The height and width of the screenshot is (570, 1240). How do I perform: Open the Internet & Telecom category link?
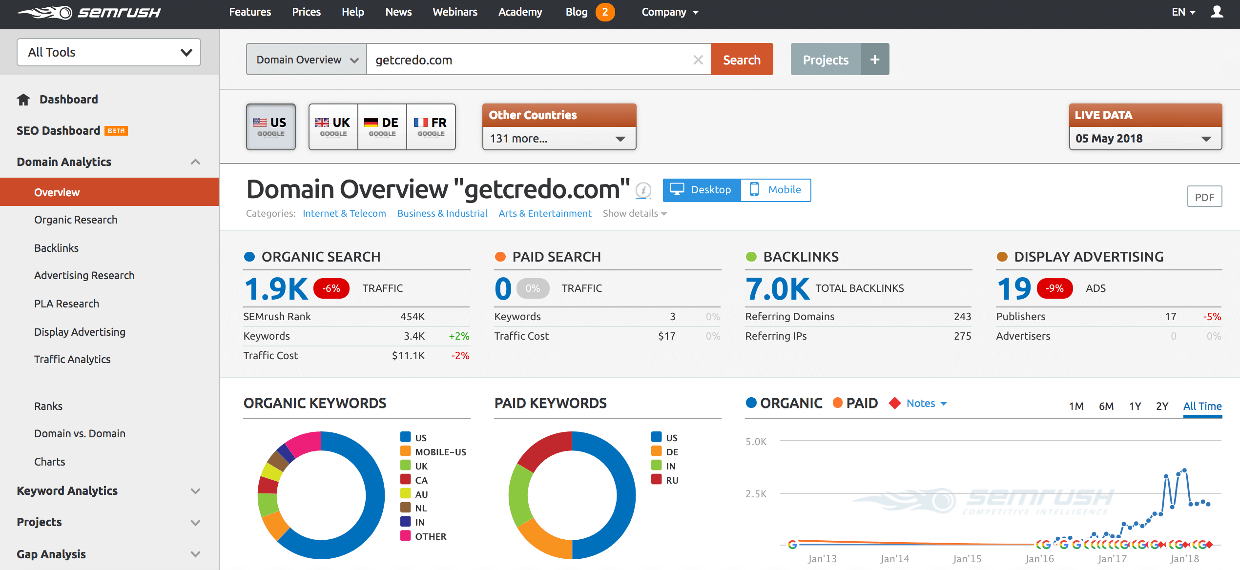coord(344,214)
